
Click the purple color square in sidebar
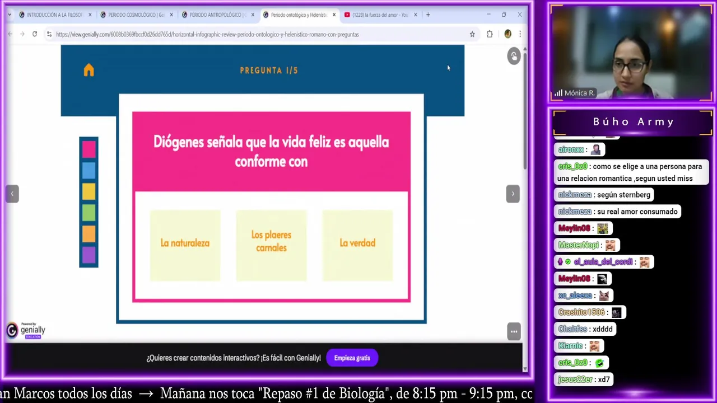(x=89, y=255)
